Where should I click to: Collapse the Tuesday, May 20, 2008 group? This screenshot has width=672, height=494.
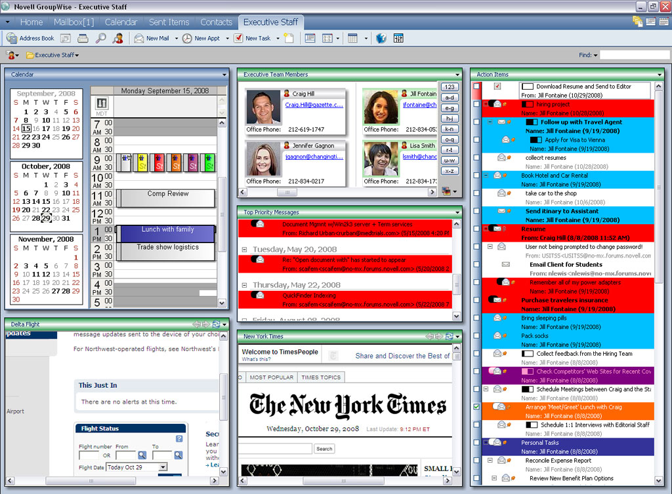(x=244, y=250)
